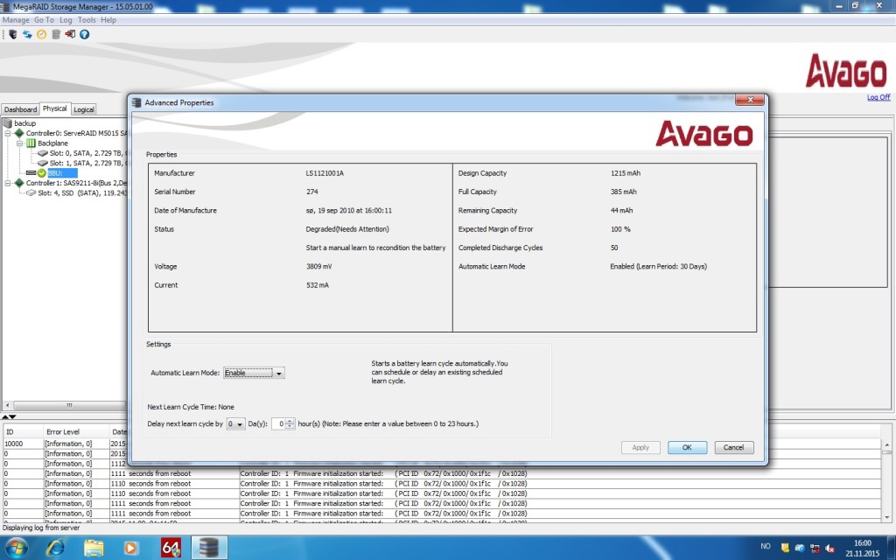Click the Controller1 green diamond icon

click(19, 183)
